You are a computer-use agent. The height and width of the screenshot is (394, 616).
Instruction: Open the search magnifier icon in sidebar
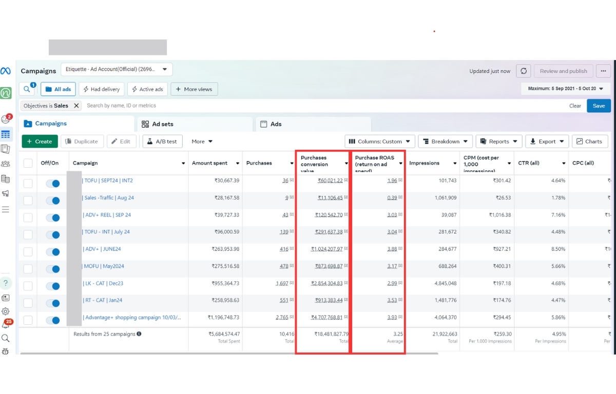point(6,338)
